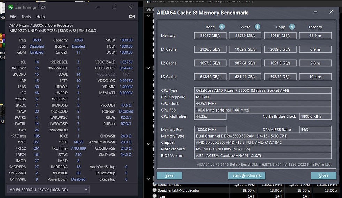Click the Tcas sensor icon in HWiNFO
The width and height of the screenshot is (342, 198).
154,196
